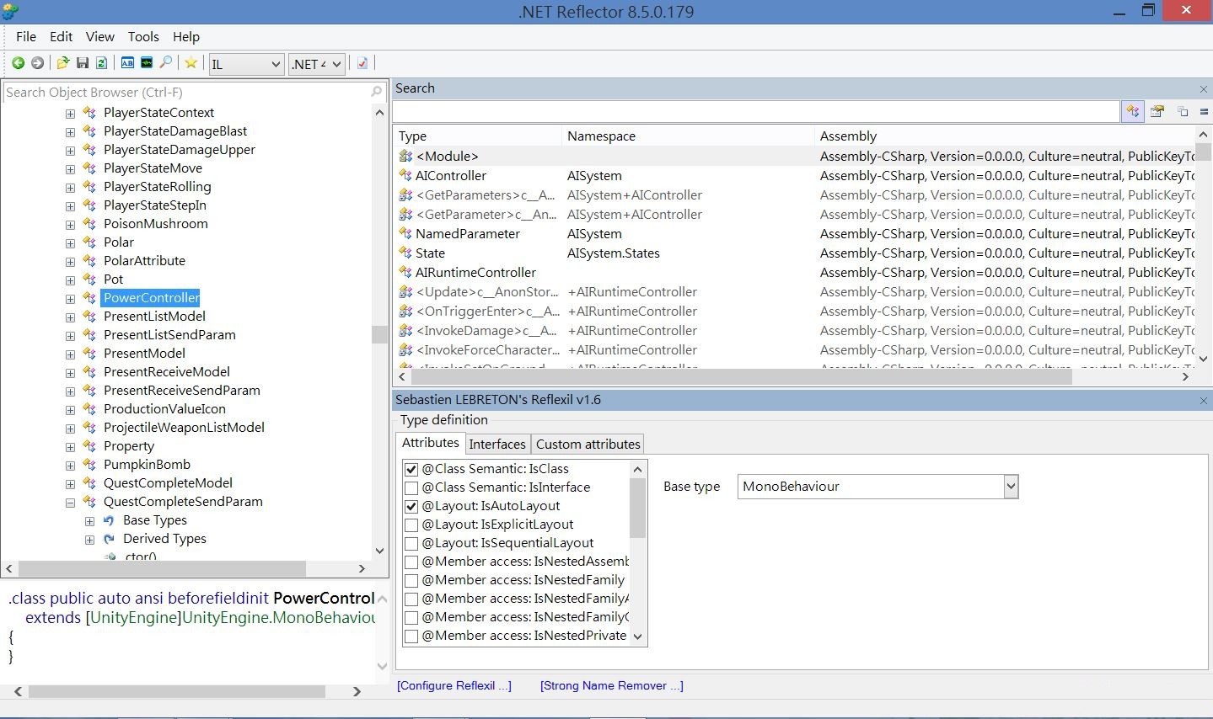Click magnifier in Object Browser search box

[x=377, y=92]
